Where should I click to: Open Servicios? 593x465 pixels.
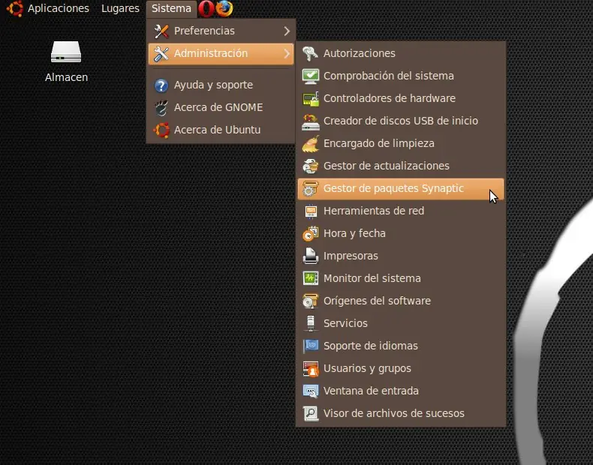tap(401, 323)
